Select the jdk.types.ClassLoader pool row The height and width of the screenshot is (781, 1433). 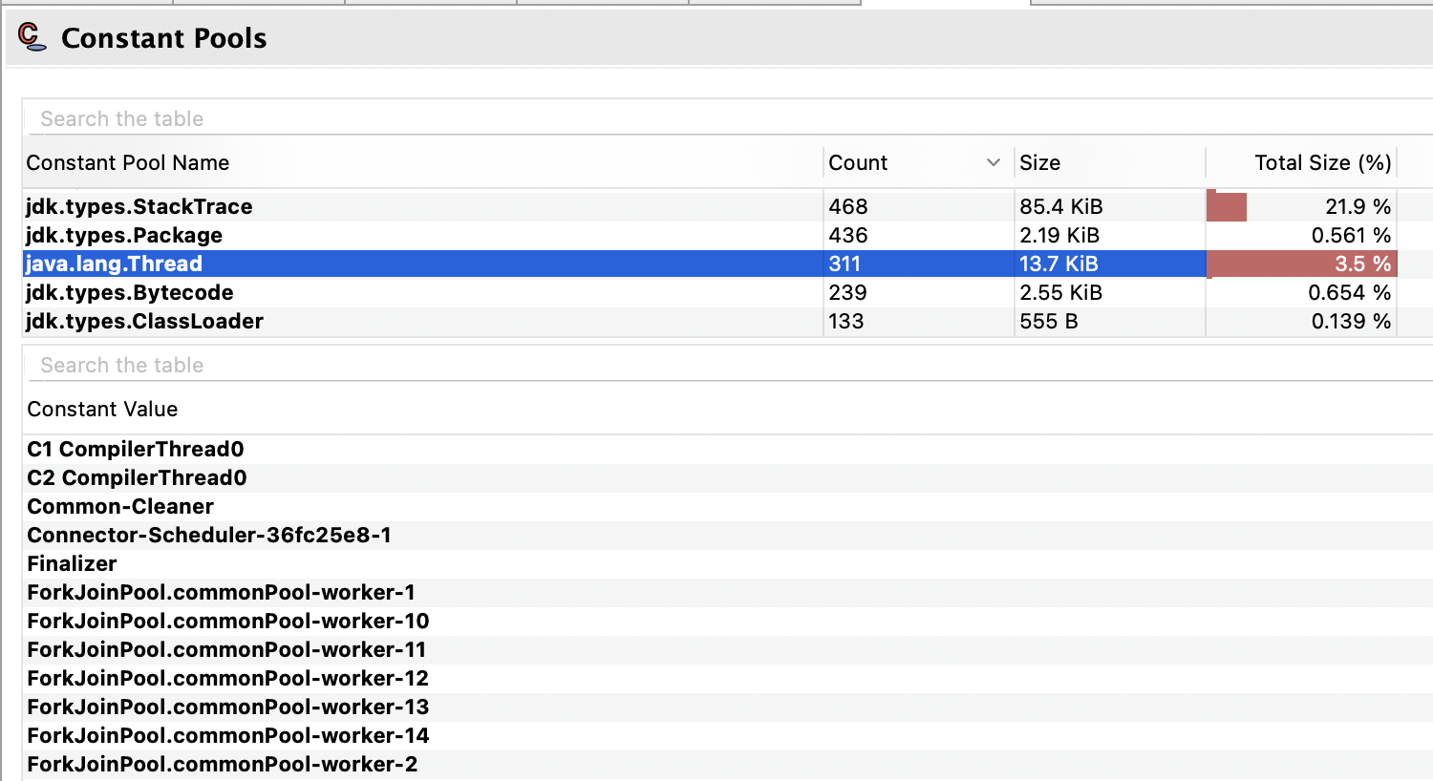tap(382, 321)
